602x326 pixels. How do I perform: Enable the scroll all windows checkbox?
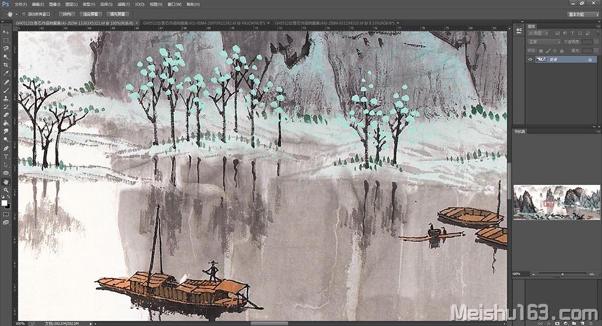click(23, 14)
